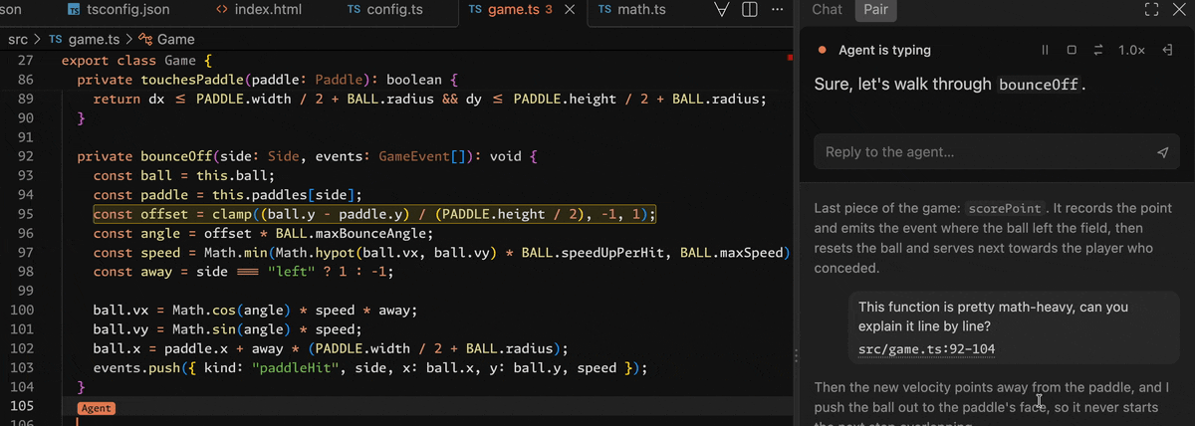Image resolution: width=1195 pixels, height=426 pixels.
Task: Click the const paddle this.paddles line
Action: click(228, 195)
